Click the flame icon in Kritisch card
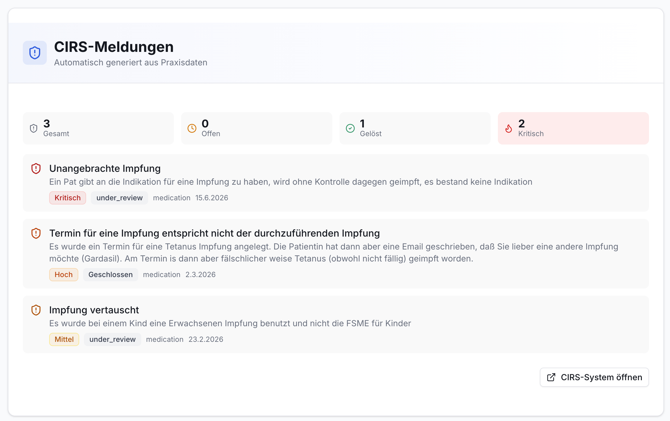This screenshot has height=421, width=670. [x=509, y=128]
